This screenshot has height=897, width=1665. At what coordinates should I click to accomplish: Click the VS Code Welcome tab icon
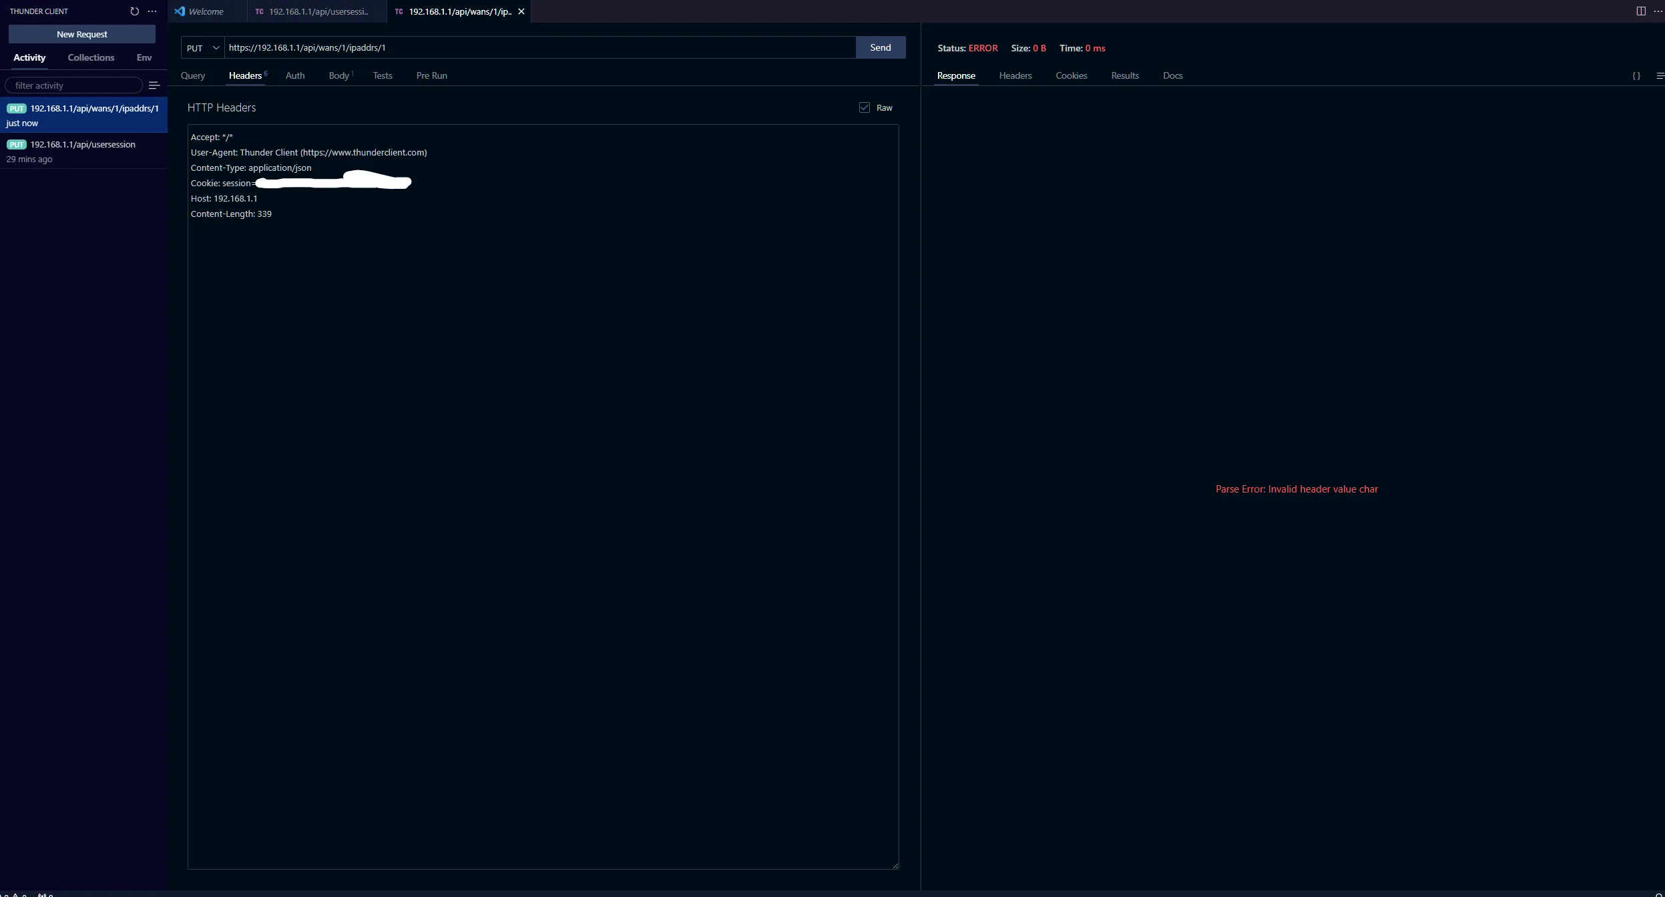click(180, 11)
